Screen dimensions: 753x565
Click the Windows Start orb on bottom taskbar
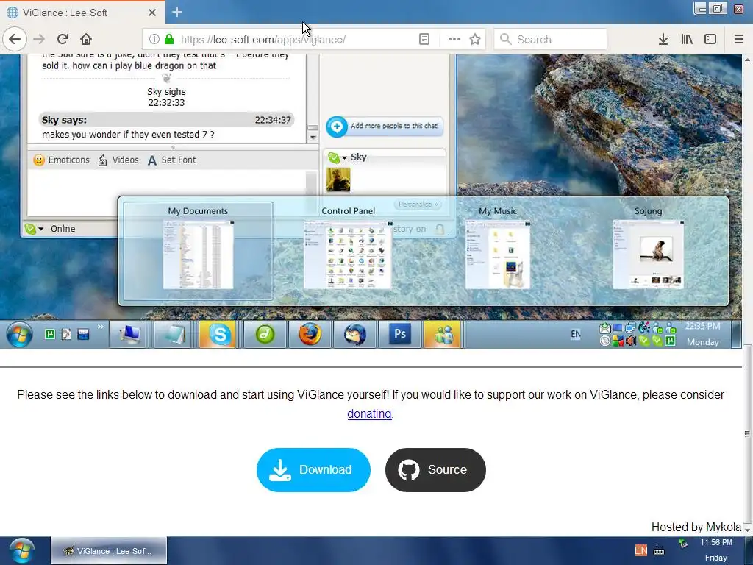click(21, 550)
